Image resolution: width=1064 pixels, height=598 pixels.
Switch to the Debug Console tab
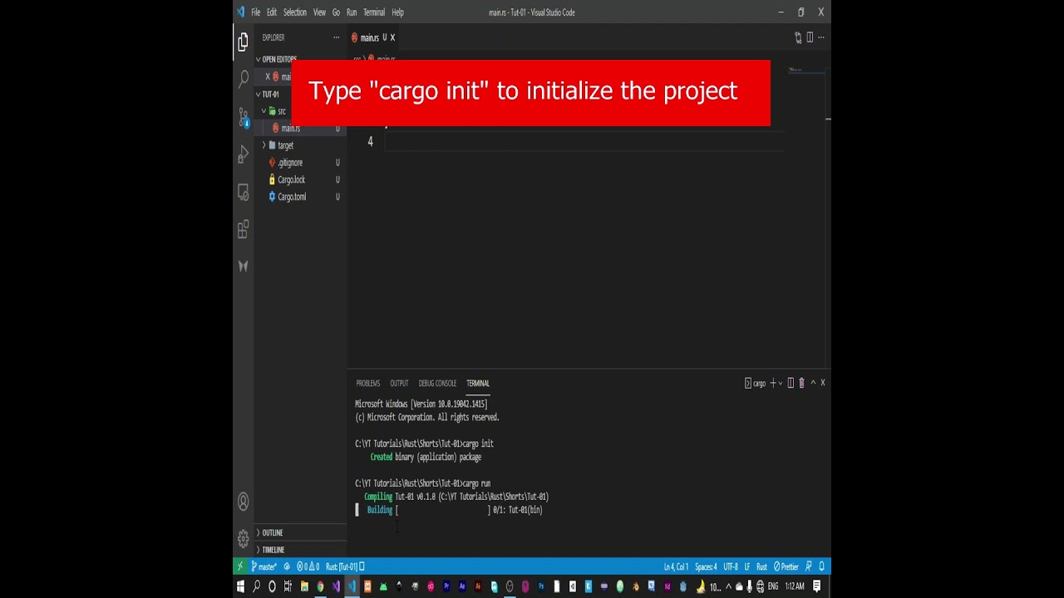[437, 383]
